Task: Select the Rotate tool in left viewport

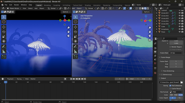Action: coord(4,32)
